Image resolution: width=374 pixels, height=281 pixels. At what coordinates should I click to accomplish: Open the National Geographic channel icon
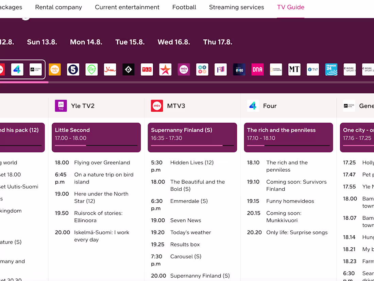[276, 69]
